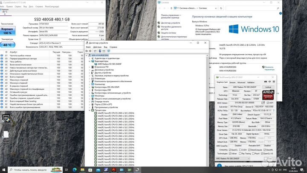The height and width of the screenshot is (173, 307).
Task: Toggle Ray Tracing checkbox in GPU-Z
Action: point(240,154)
